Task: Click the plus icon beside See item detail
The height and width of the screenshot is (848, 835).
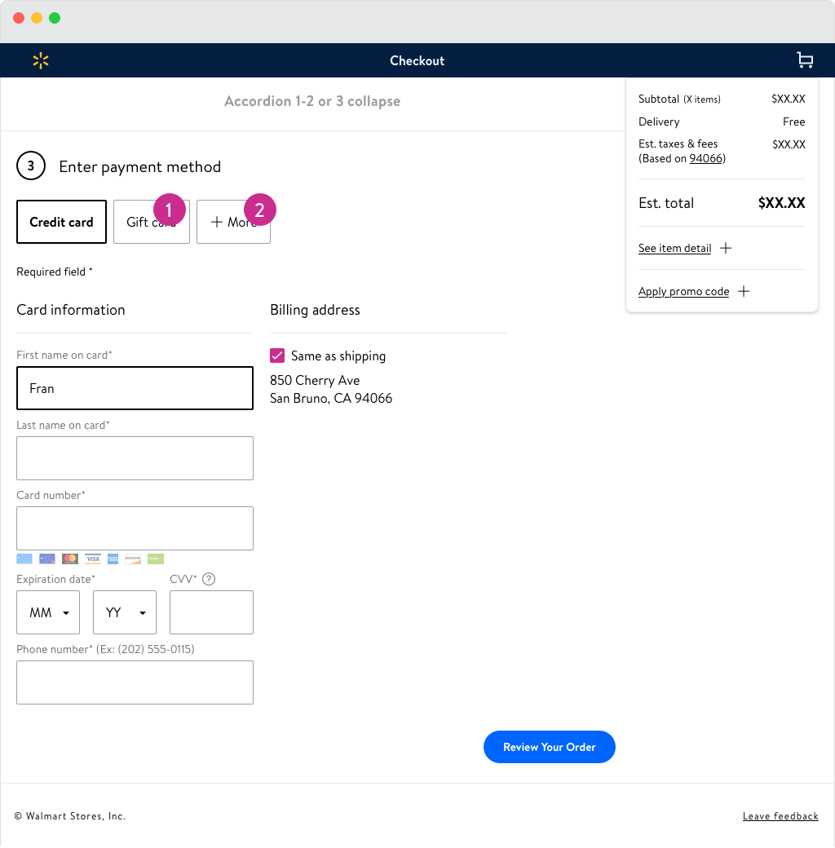Action: (726, 248)
